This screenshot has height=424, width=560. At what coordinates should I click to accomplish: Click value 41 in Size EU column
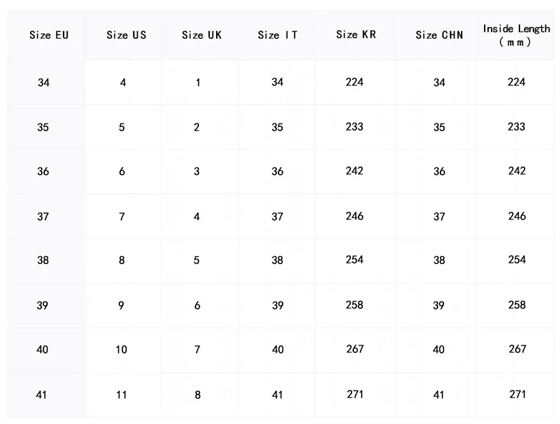tap(41, 395)
